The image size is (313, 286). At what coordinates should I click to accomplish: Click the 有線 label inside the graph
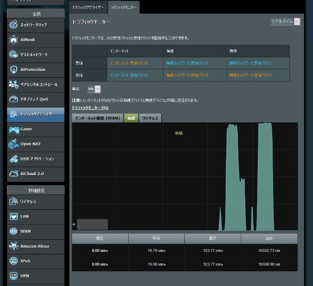click(x=179, y=133)
